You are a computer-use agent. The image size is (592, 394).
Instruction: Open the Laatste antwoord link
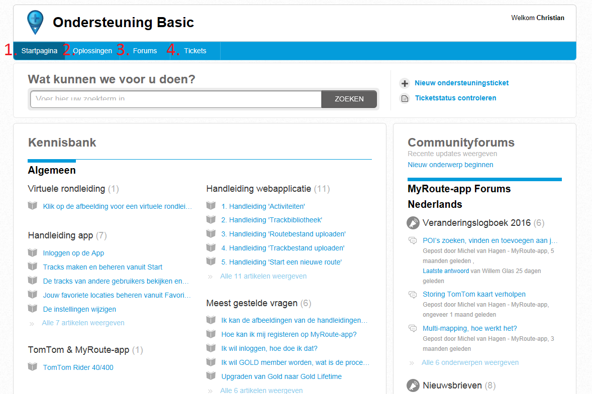tap(446, 271)
